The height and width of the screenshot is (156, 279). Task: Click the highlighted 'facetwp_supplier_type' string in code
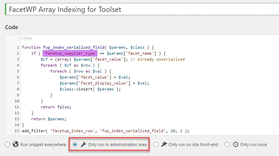click(x=70, y=53)
